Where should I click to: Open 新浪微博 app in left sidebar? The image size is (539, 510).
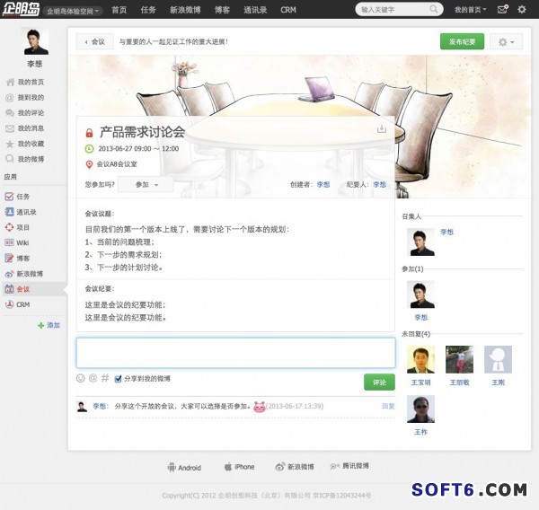29,274
